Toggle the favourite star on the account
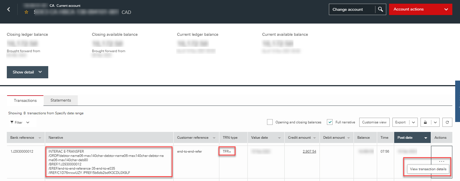Viewport: 460px width, 181px height. 26,12
